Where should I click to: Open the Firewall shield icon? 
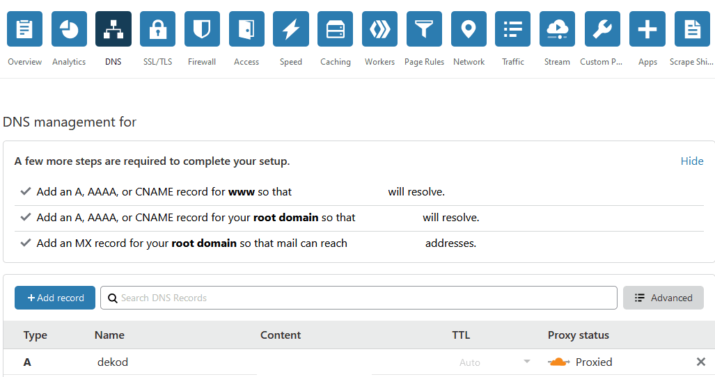202,29
